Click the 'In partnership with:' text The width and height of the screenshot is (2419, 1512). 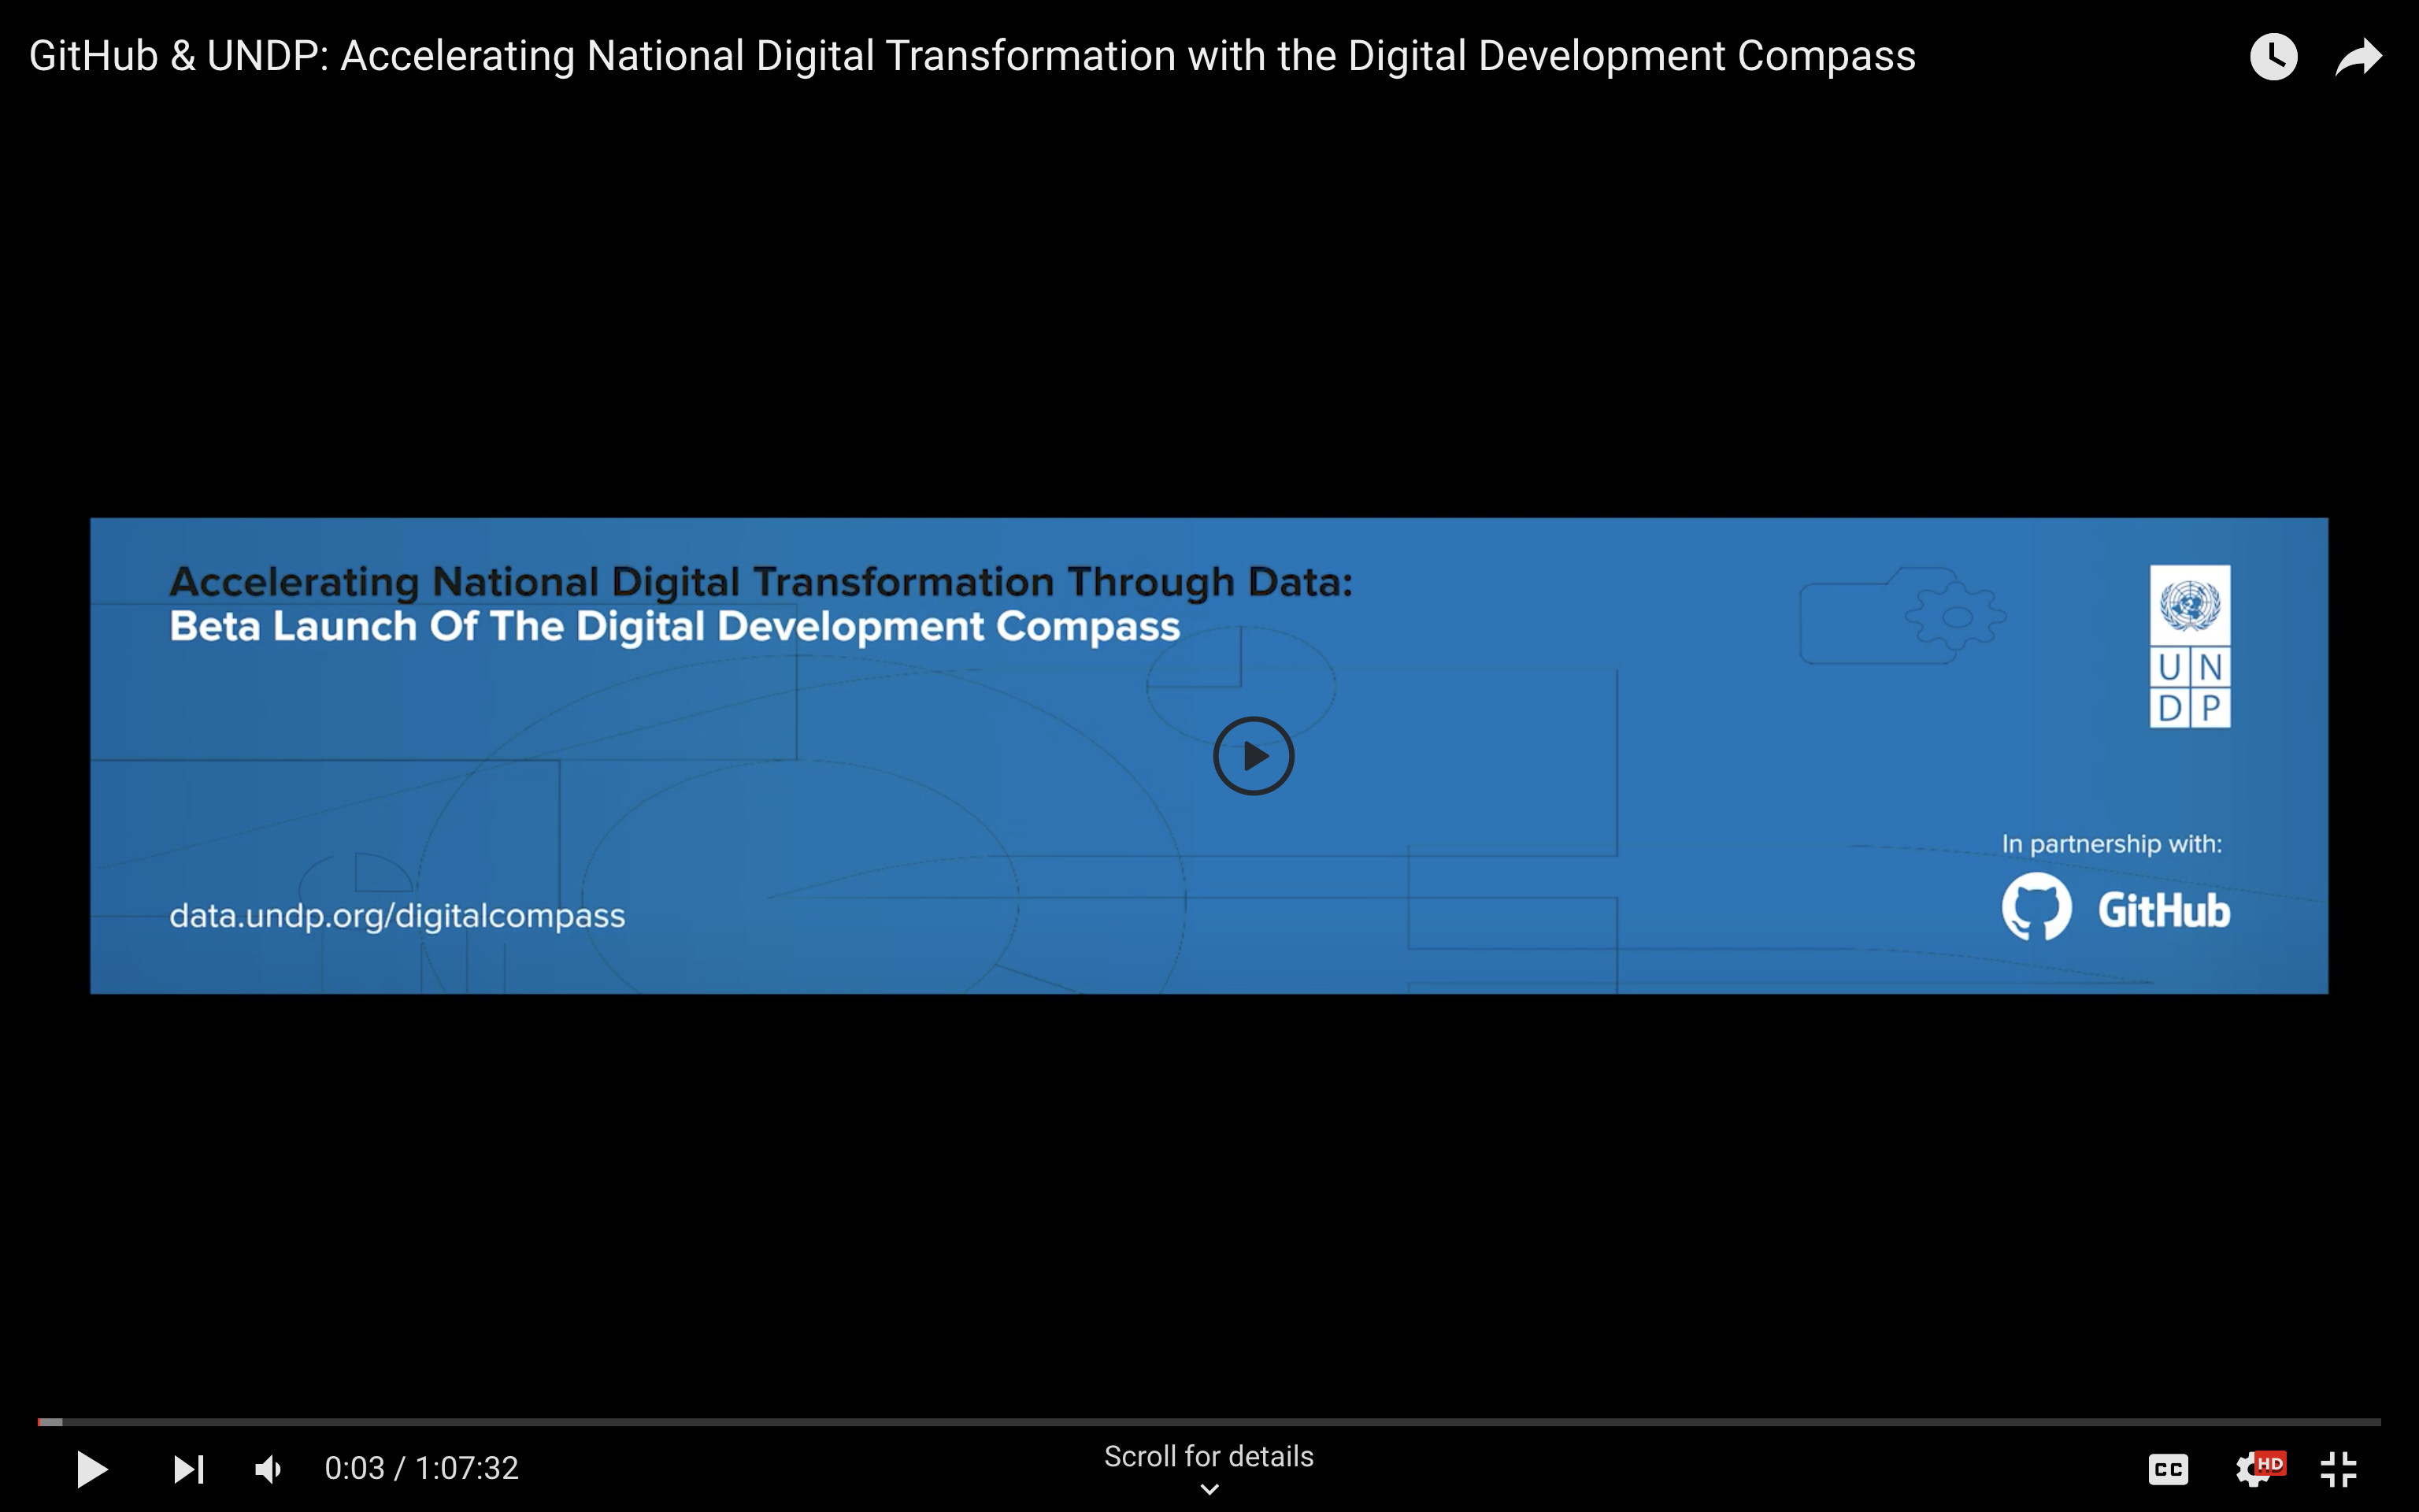[x=2112, y=844]
